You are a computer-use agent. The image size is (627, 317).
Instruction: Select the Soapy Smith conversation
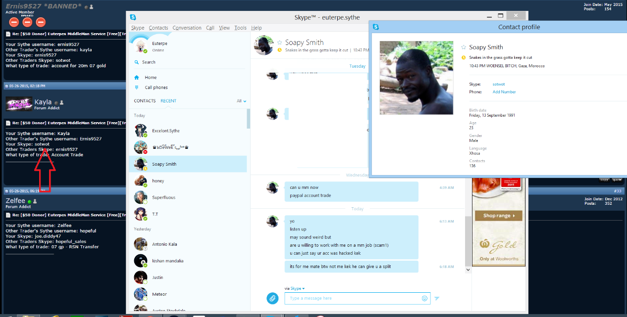point(188,164)
